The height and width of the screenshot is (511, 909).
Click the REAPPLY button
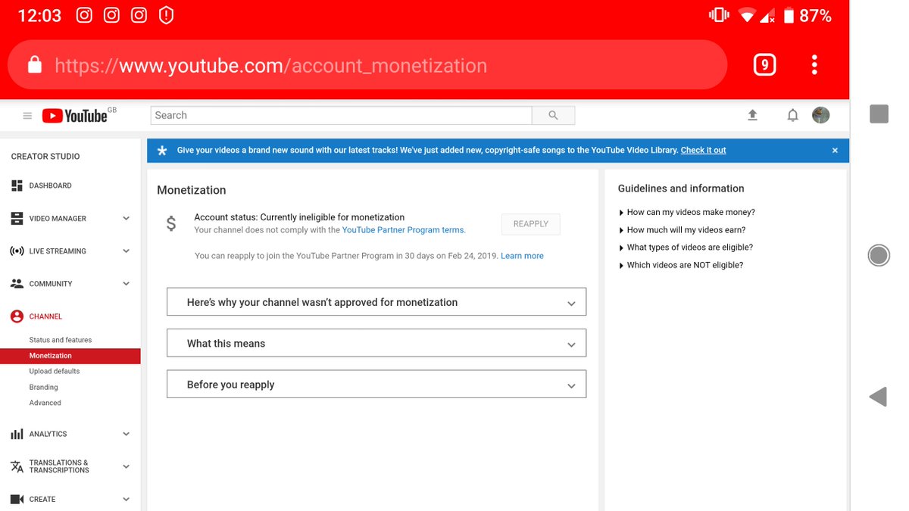[x=530, y=224]
